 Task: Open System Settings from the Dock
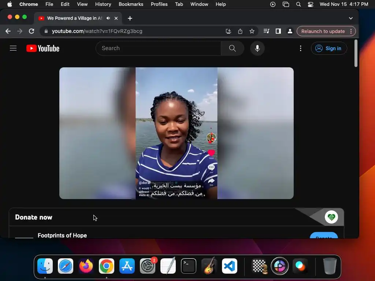pyautogui.click(x=148, y=266)
